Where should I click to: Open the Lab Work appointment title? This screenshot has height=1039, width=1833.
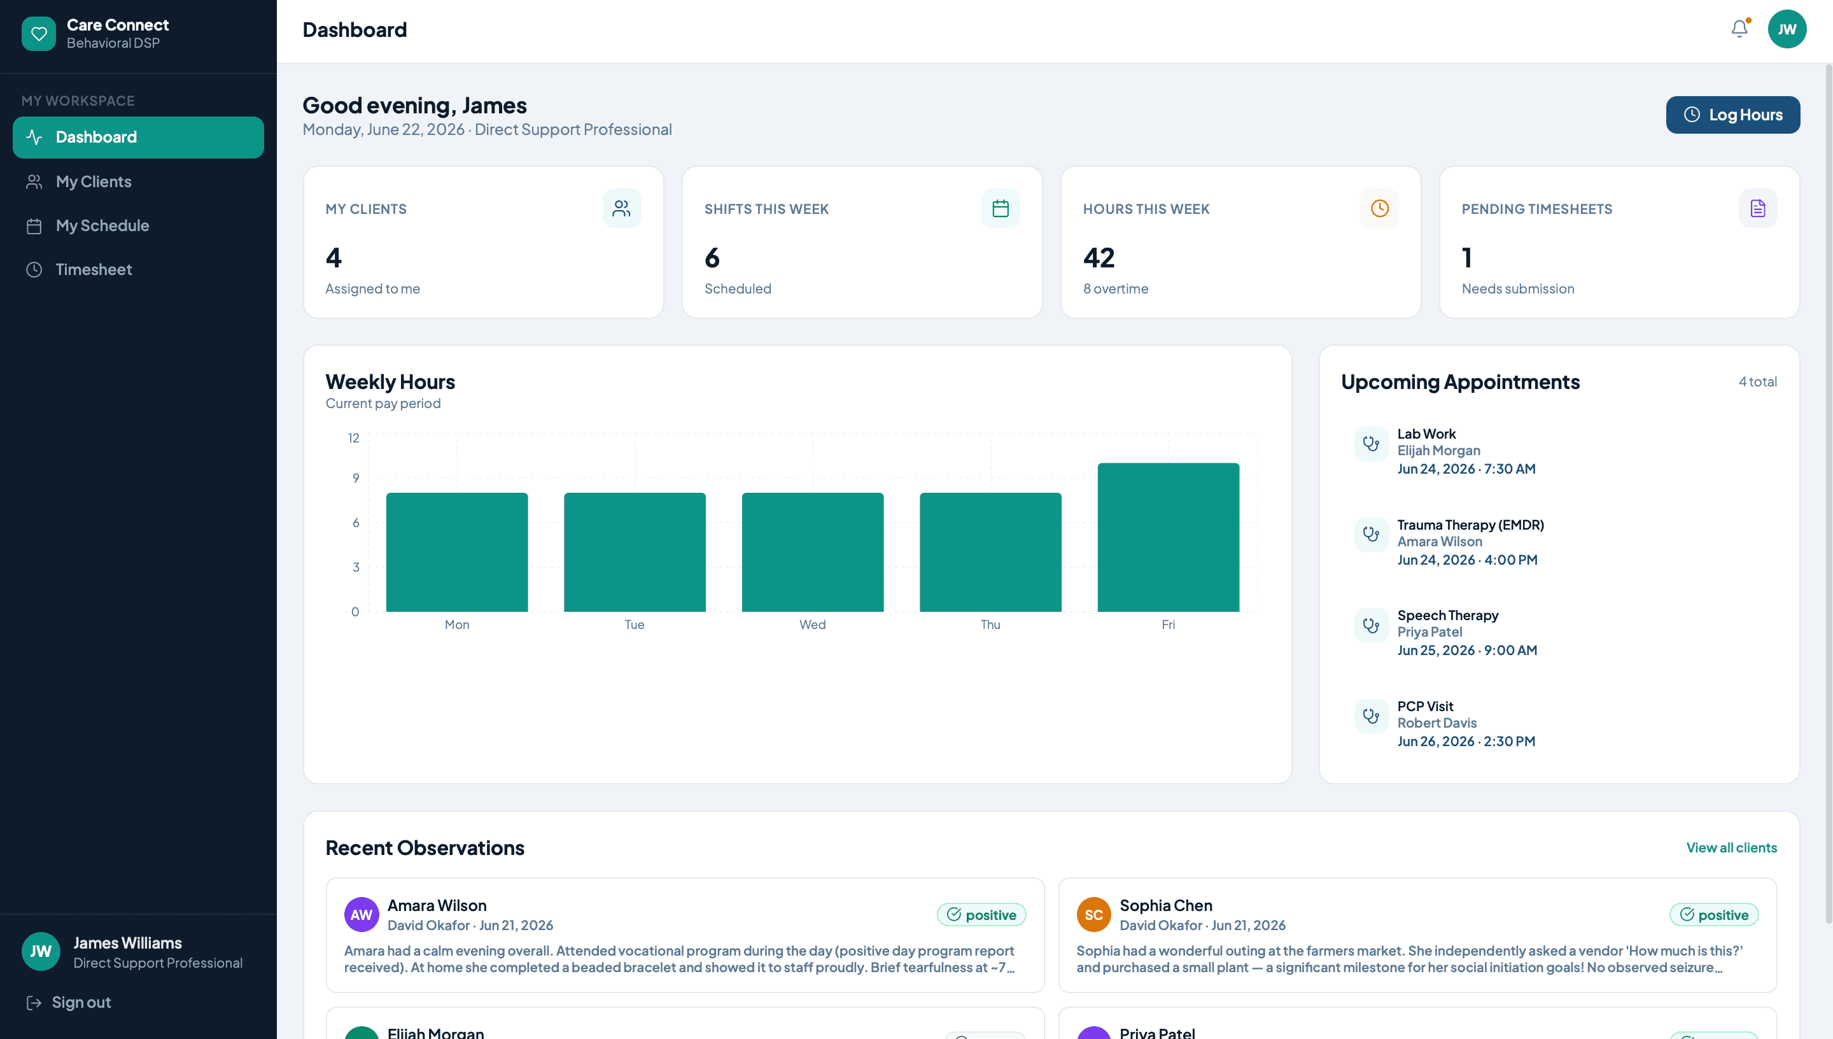coord(1426,433)
